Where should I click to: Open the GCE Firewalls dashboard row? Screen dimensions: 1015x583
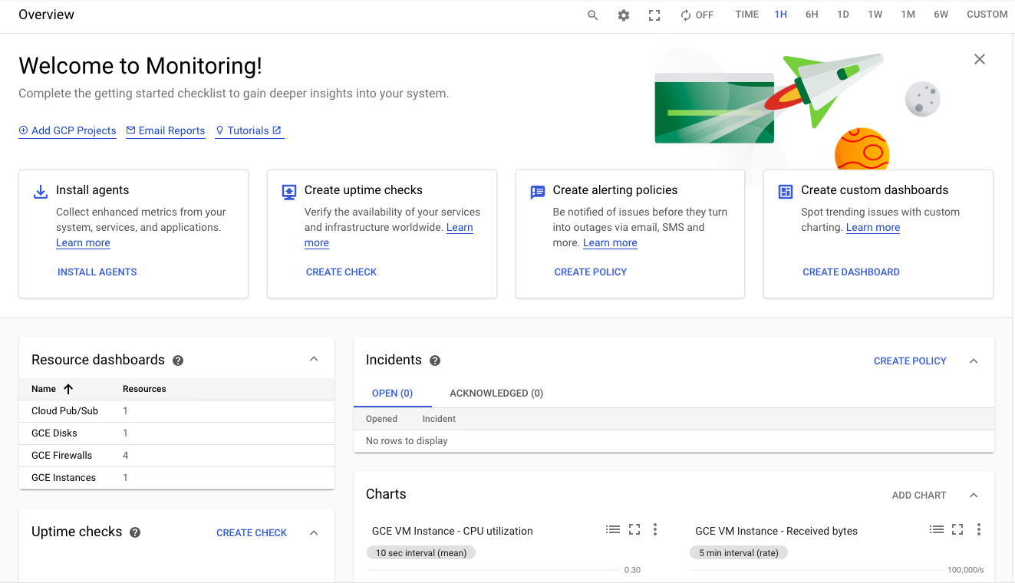click(x=176, y=456)
